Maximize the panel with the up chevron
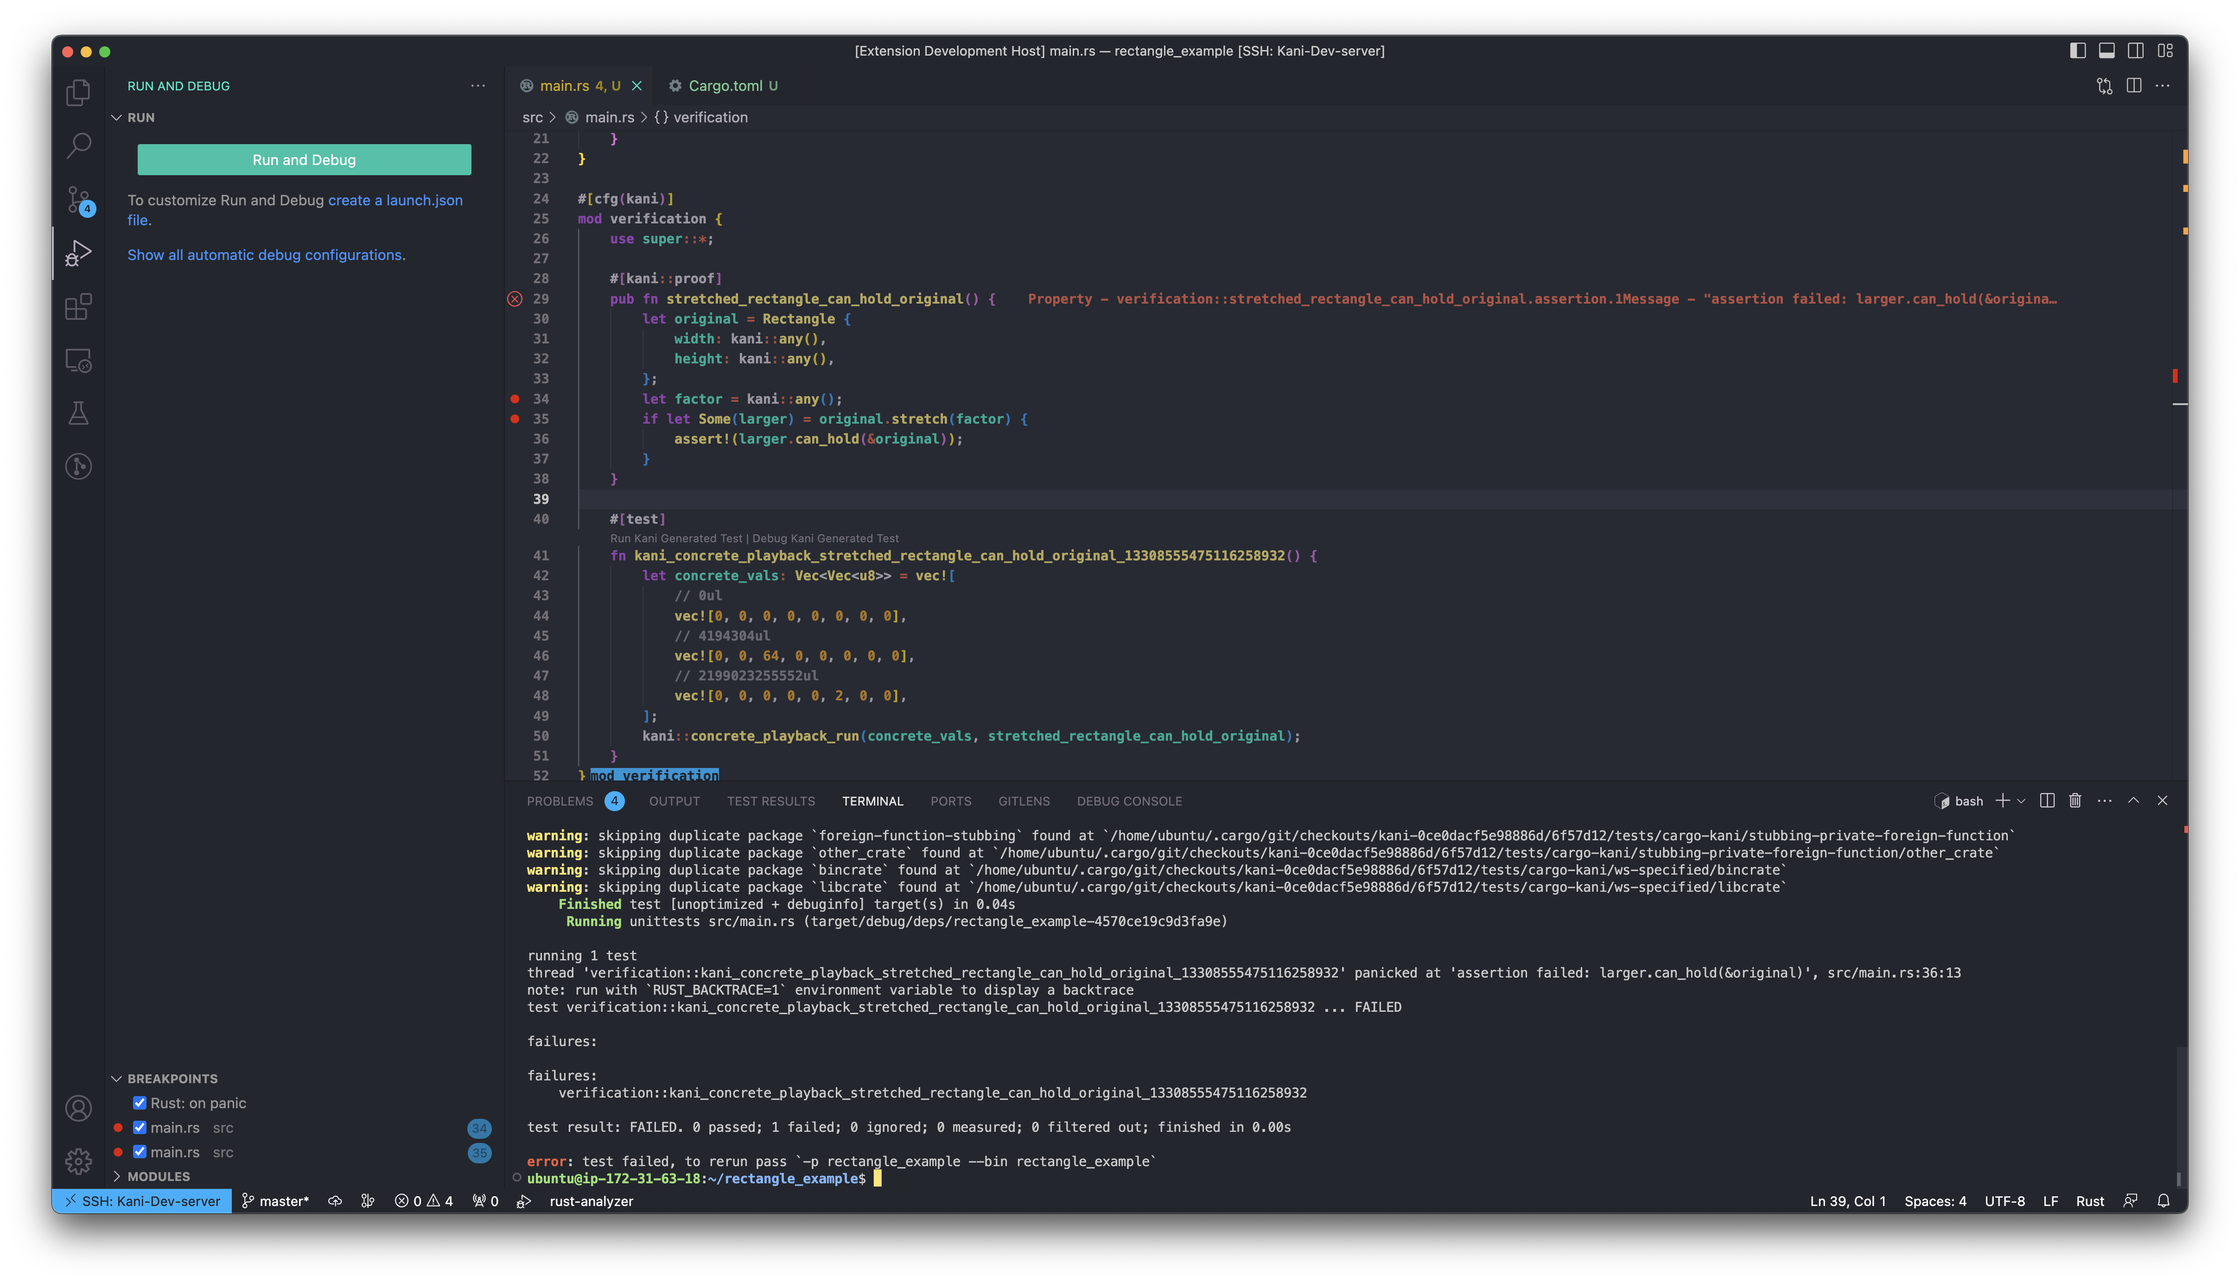The image size is (2240, 1282). (2132, 800)
